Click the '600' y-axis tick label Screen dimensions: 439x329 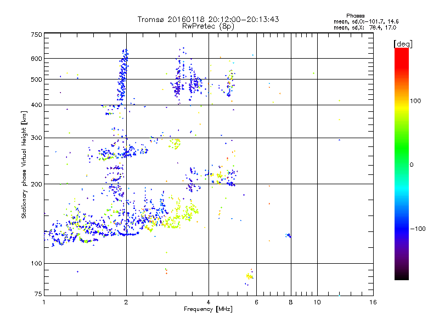click(x=36, y=59)
